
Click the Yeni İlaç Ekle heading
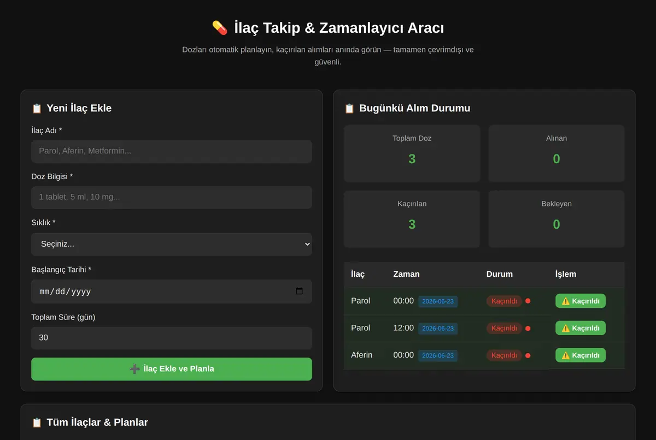point(79,108)
